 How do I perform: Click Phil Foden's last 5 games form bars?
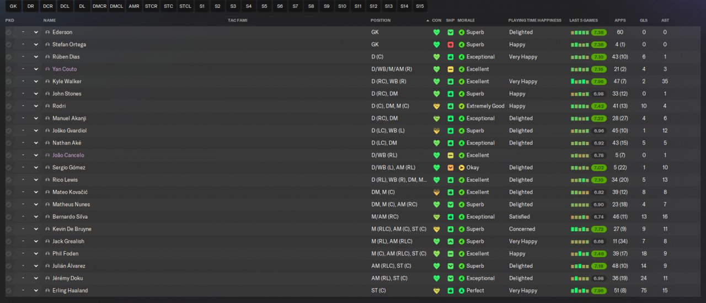tap(580, 254)
